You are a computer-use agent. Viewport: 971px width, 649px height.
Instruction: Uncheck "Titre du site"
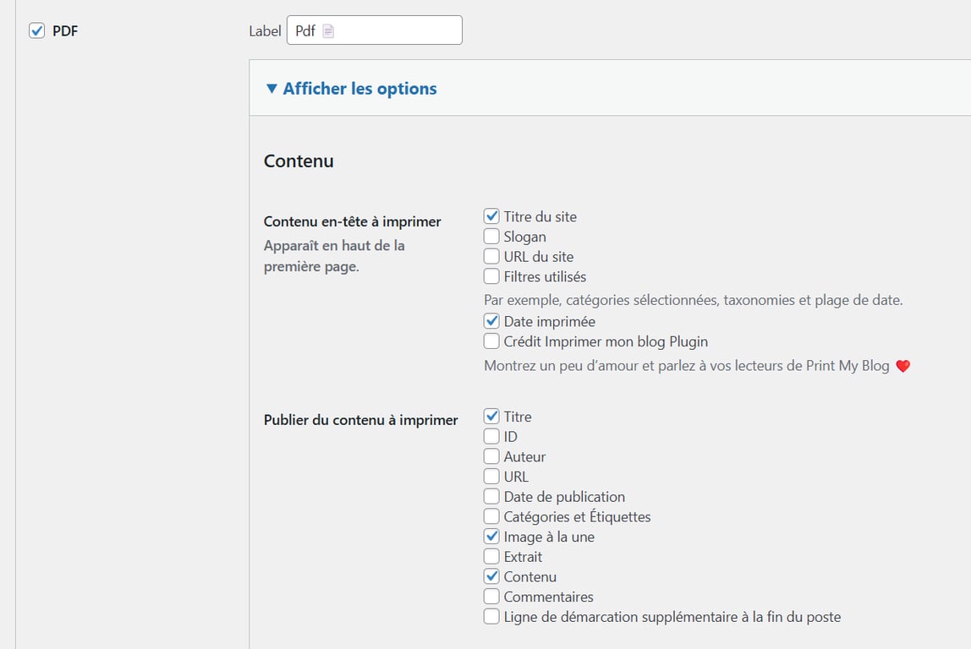click(x=491, y=215)
